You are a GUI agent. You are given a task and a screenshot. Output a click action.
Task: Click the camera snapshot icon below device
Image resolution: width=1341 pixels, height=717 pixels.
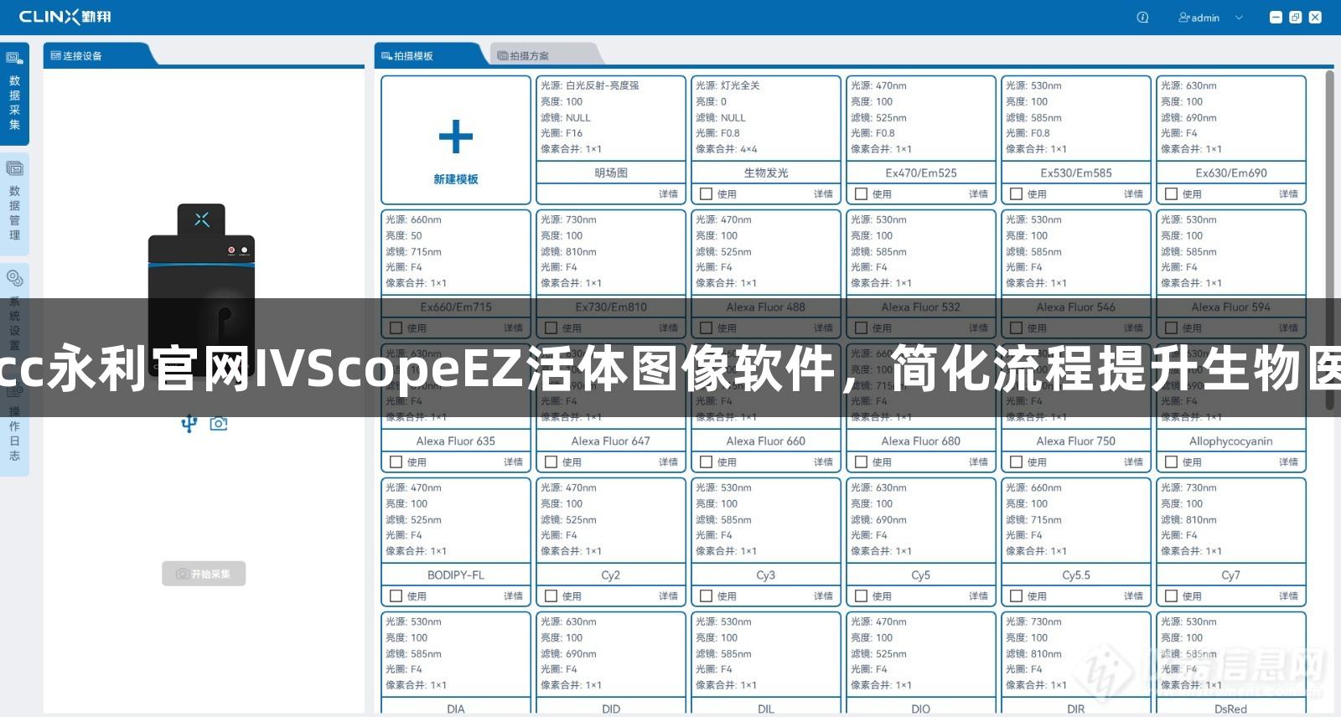tap(219, 424)
